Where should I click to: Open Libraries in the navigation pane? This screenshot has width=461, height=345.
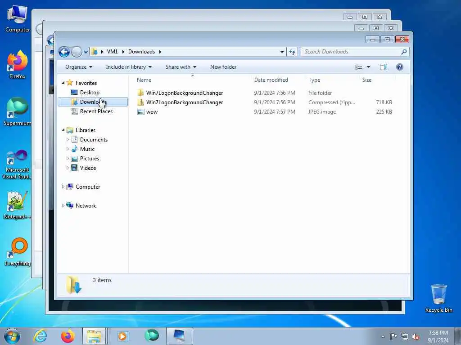(x=85, y=130)
